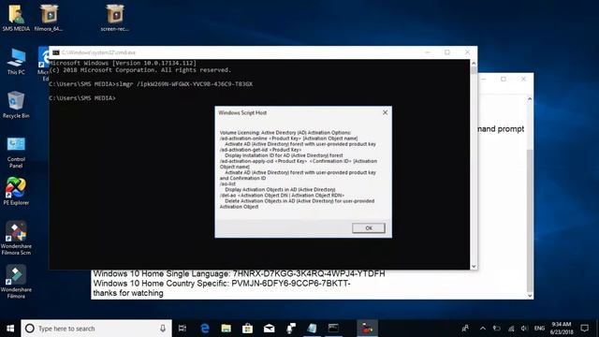Screen dimensions: 599x337
Task: Minimize the cmd.exe window
Action: coord(428,52)
